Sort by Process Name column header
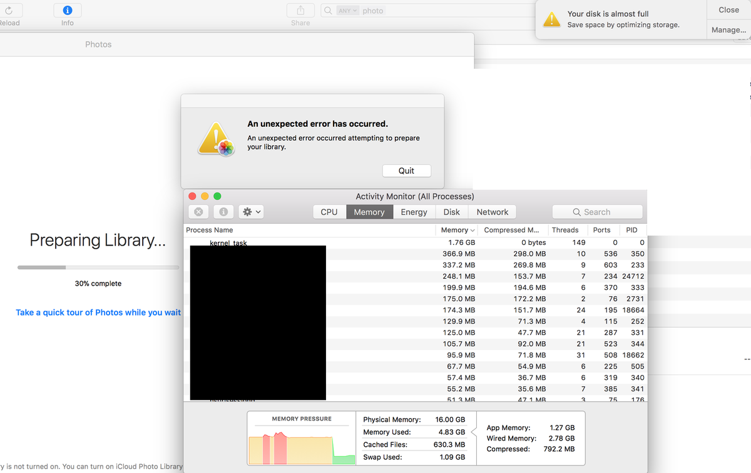 310,230
